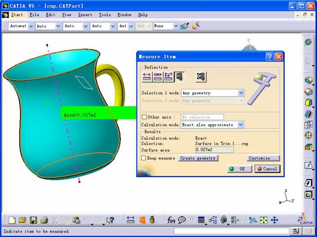Save the part with the floppy icon
Viewport: 317px width, 237px height.
pos(33,220)
